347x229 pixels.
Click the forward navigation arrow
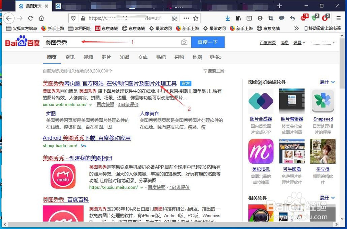click(x=20, y=18)
